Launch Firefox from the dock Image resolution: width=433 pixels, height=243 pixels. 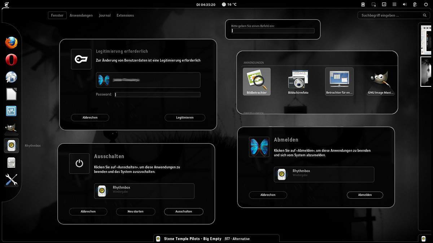pos(11,43)
